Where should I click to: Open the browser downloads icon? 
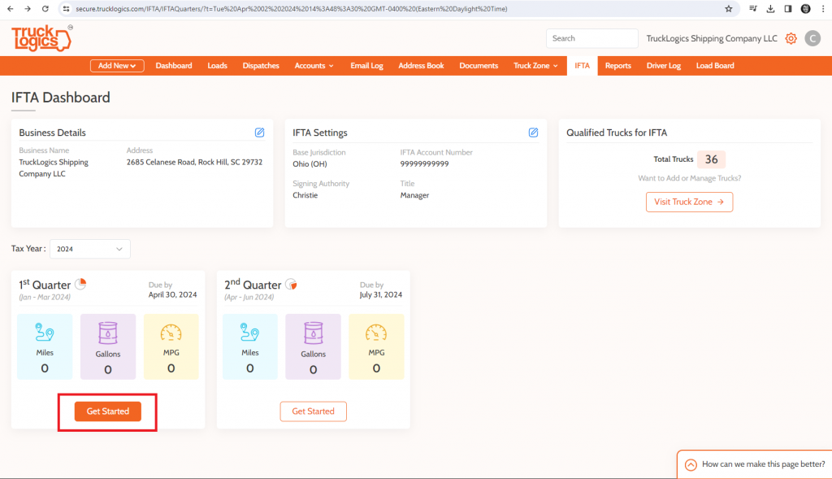point(770,8)
